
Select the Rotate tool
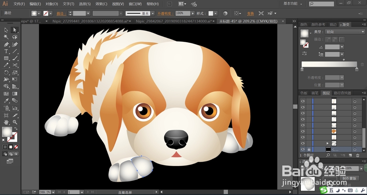pyautogui.click(x=6, y=73)
